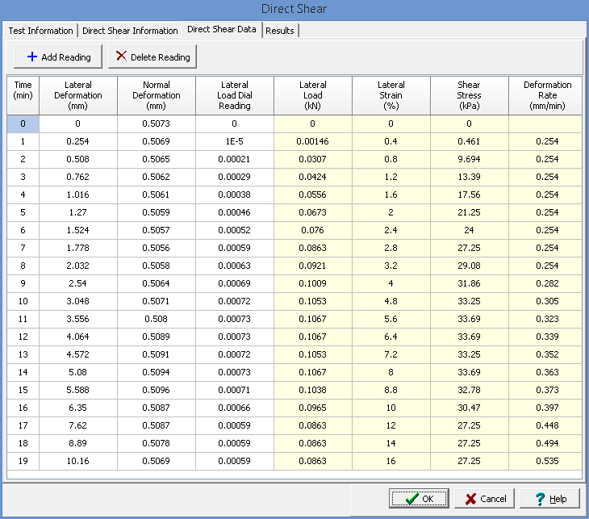Click Time cell 19

(23, 461)
